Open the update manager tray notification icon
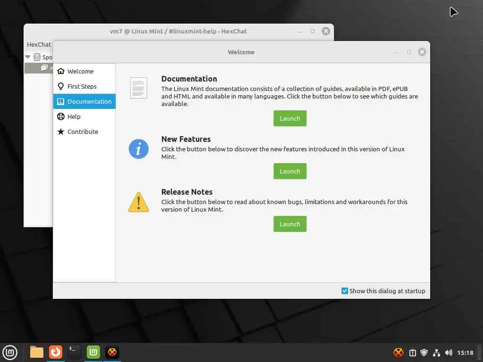The width and height of the screenshot is (483, 362). coord(412,353)
